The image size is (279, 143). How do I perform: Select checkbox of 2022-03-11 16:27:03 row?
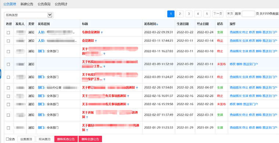[8, 51]
